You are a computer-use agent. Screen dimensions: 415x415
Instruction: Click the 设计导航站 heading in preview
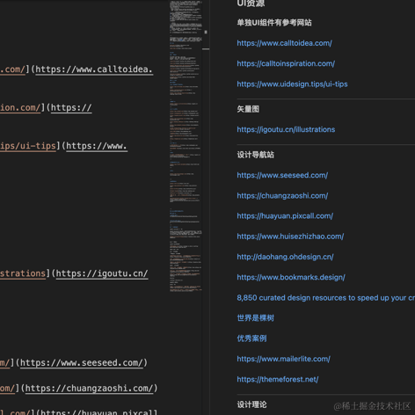pyautogui.click(x=255, y=155)
